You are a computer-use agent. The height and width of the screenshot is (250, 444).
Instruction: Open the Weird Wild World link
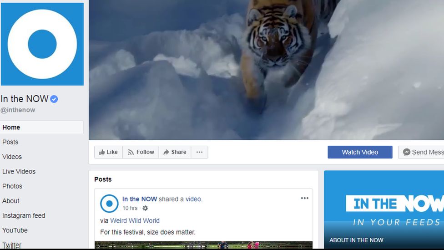[x=135, y=220]
